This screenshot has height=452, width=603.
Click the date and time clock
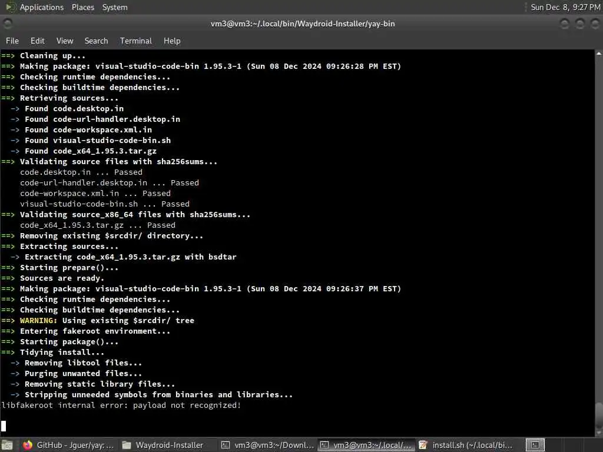(565, 7)
